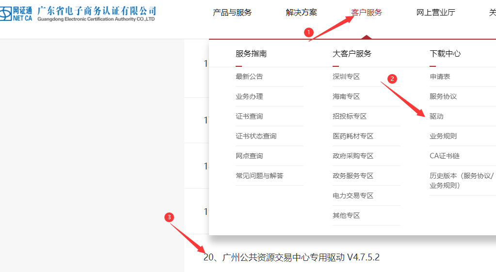Viewport: 496px width, 272px height.
Task: Open the 政府采购专区 link
Action: pyautogui.click(x=353, y=156)
